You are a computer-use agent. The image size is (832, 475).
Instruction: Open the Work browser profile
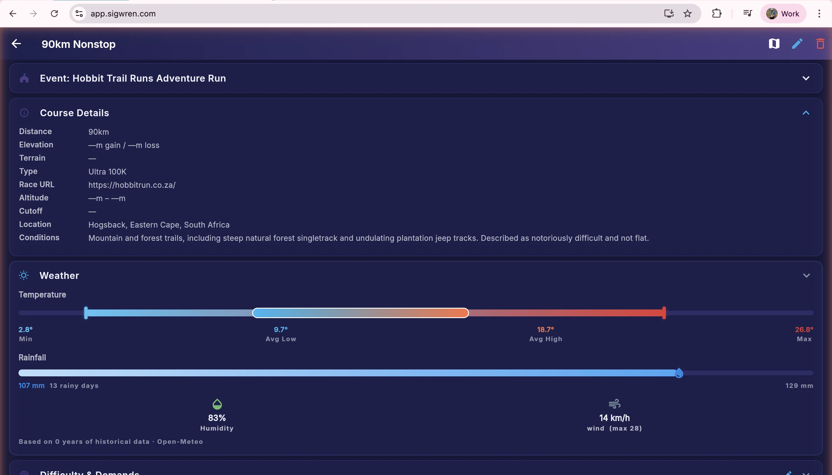pyautogui.click(x=784, y=13)
